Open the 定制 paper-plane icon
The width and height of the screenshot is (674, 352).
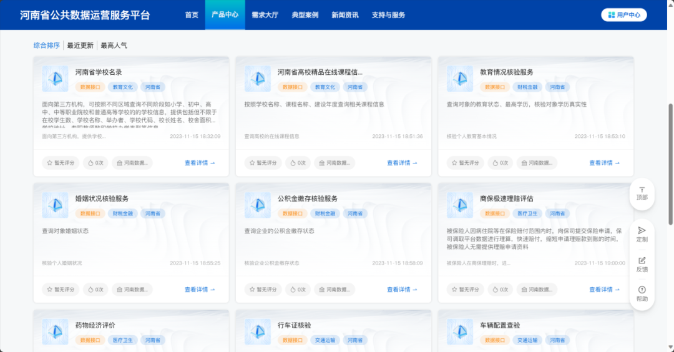642,231
